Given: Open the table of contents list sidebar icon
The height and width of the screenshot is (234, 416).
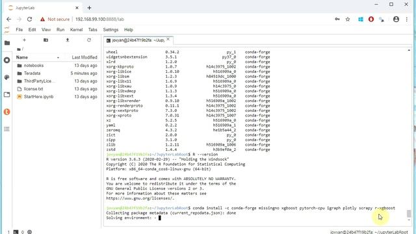Looking at the screenshot, I should pyautogui.click(x=7, y=129).
